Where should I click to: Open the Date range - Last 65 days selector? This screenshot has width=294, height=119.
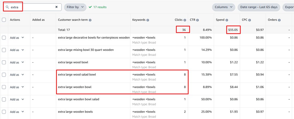point(259,7)
